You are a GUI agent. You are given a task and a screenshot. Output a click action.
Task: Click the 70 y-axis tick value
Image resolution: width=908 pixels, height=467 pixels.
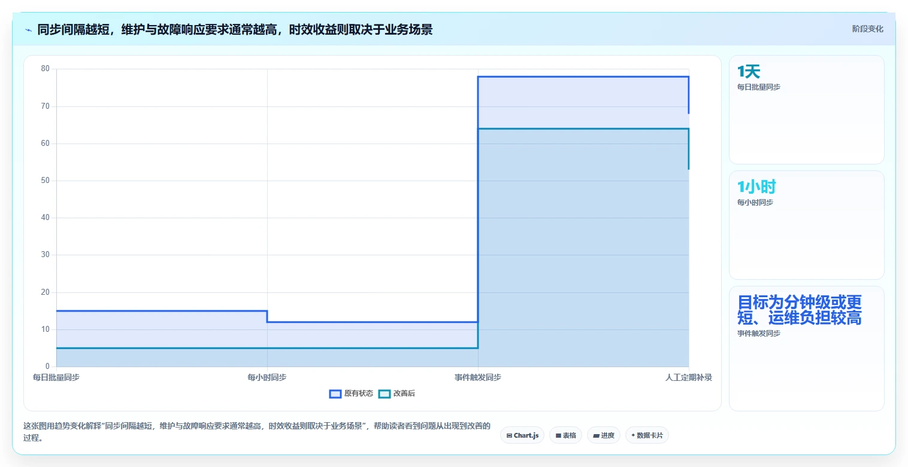point(46,106)
